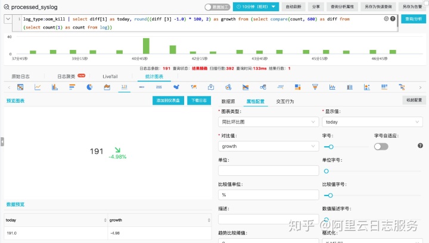Click the 分享 button

[316, 7]
